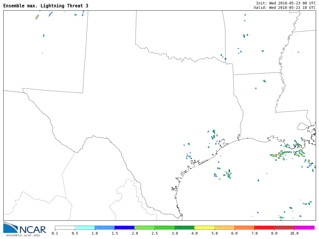Click the dark blue swatch between 1.5 and 2.0
Image resolution: width=319 pixels, height=239 pixels.
(124, 228)
